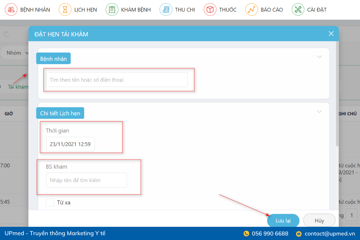Click the Lưu lại save button

point(283,221)
